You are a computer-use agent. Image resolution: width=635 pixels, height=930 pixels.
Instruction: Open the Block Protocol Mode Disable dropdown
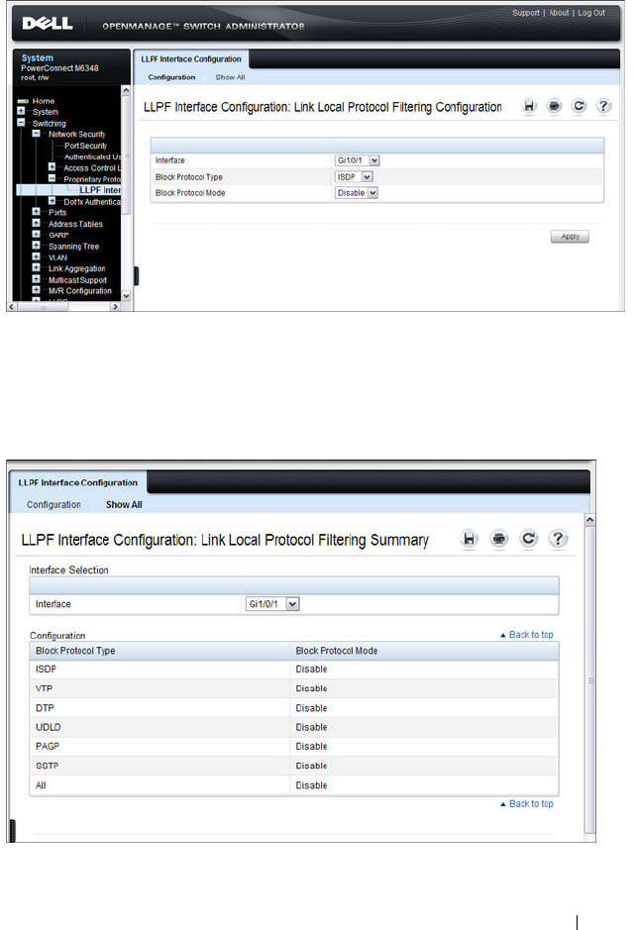[x=356, y=193]
